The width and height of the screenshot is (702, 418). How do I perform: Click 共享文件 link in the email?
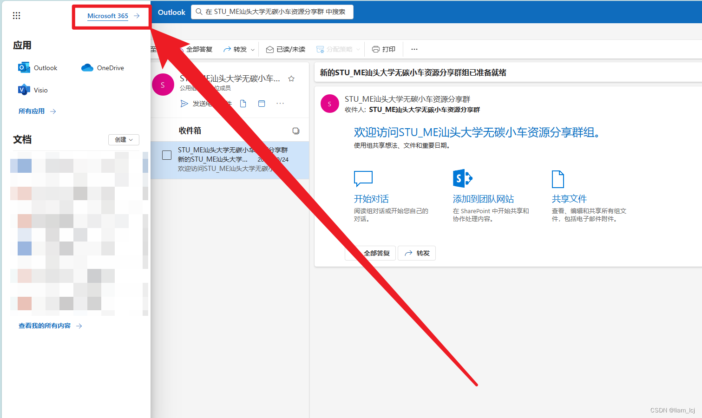pos(569,199)
